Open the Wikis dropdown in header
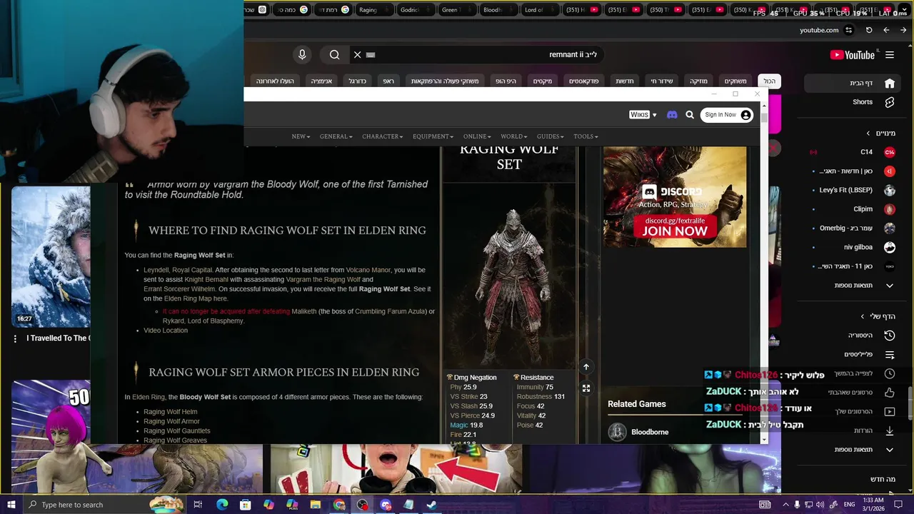 coord(643,115)
